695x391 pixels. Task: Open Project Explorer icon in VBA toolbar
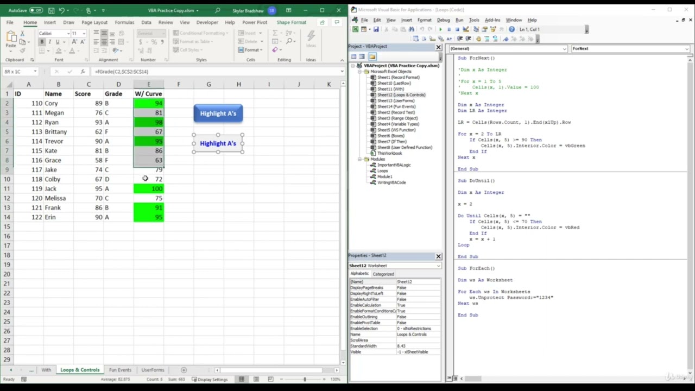tap(477, 29)
